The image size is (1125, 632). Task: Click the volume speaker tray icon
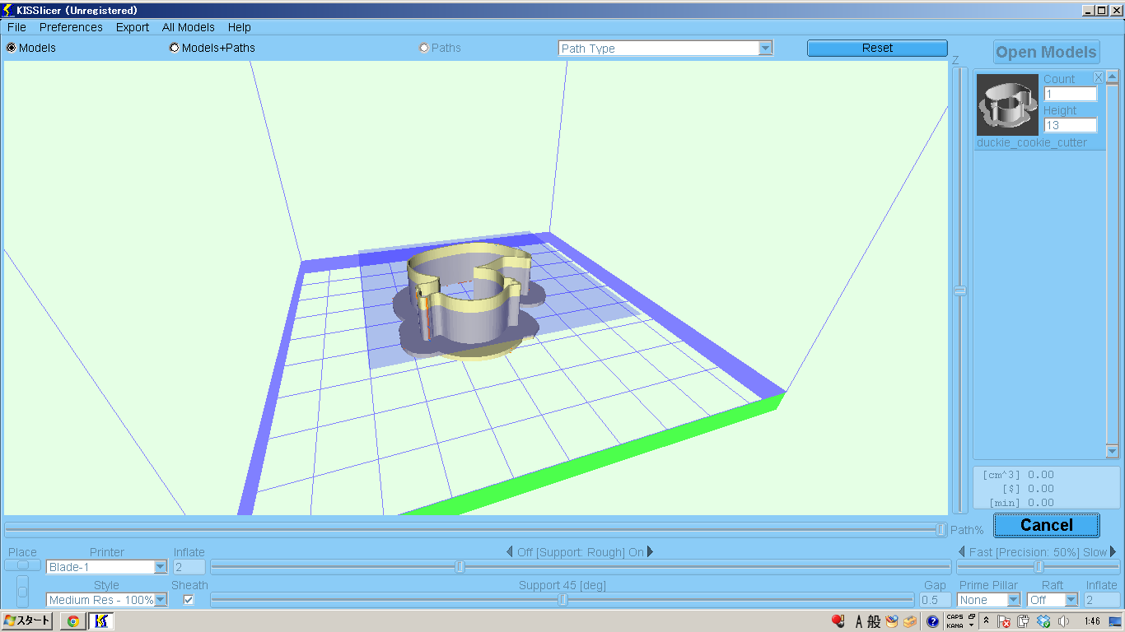pyautogui.click(x=1063, y=621)
